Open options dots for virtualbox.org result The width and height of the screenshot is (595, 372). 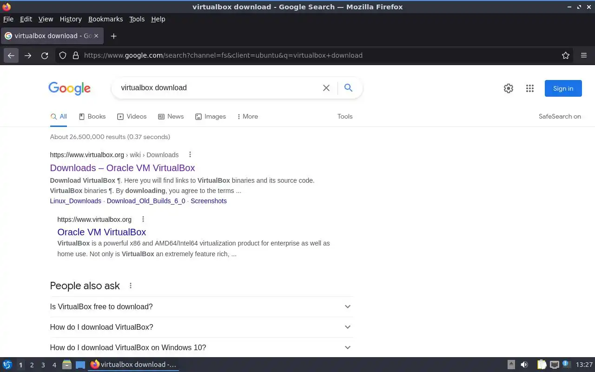tap(143, 219)
